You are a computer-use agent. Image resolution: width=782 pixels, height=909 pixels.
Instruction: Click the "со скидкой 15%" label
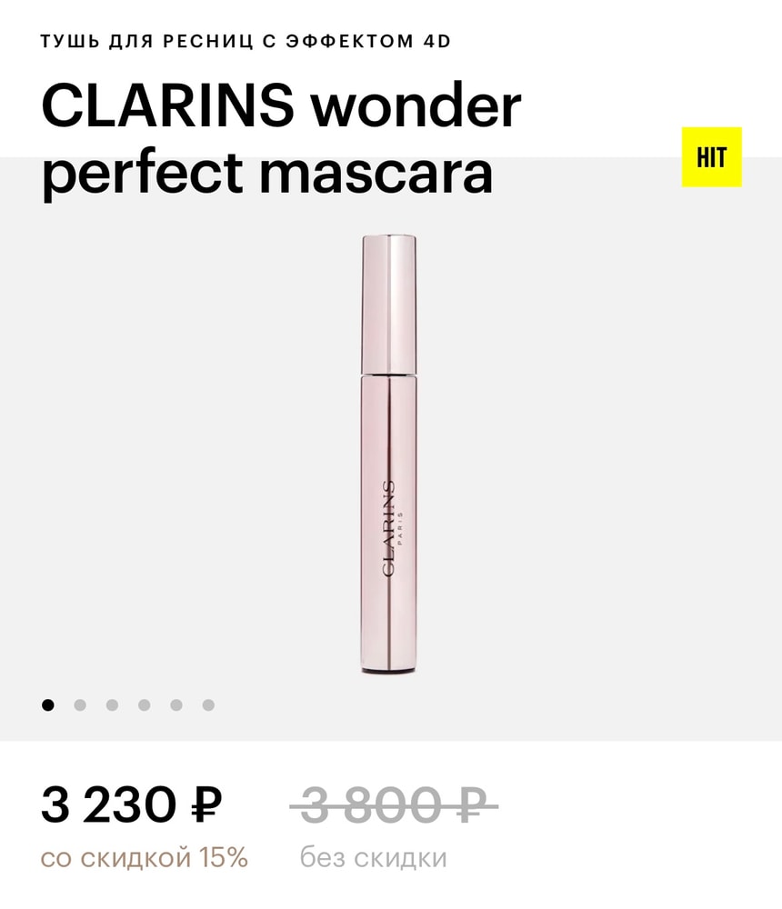(144, 857)
